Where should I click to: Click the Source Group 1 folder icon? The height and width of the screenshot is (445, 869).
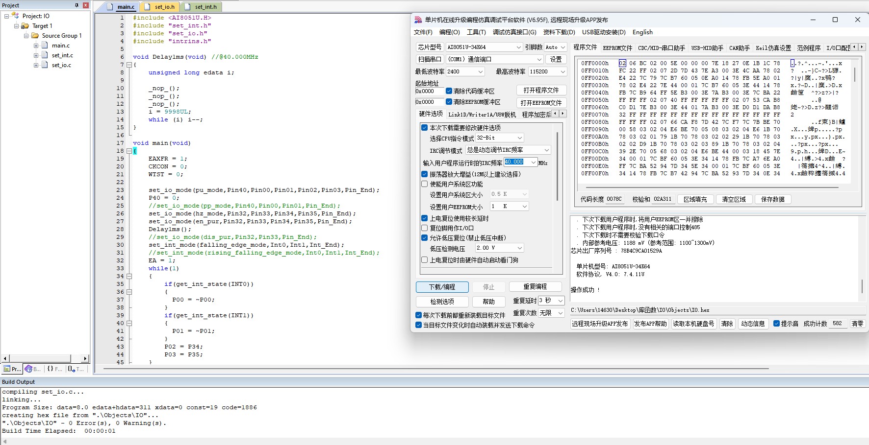[x=35, y=36]
